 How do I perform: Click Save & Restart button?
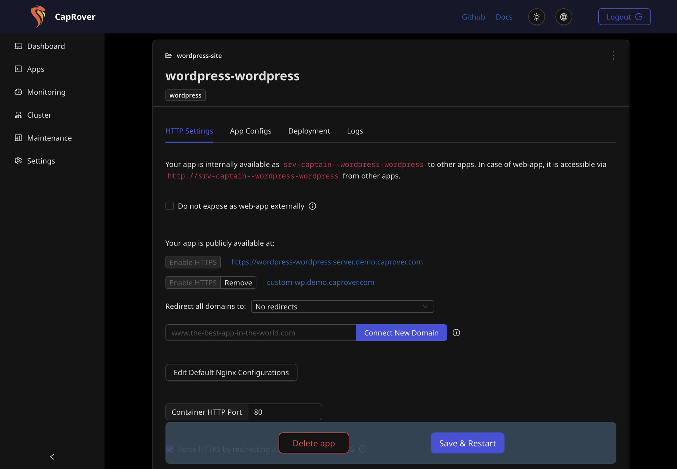coord(468,443)
